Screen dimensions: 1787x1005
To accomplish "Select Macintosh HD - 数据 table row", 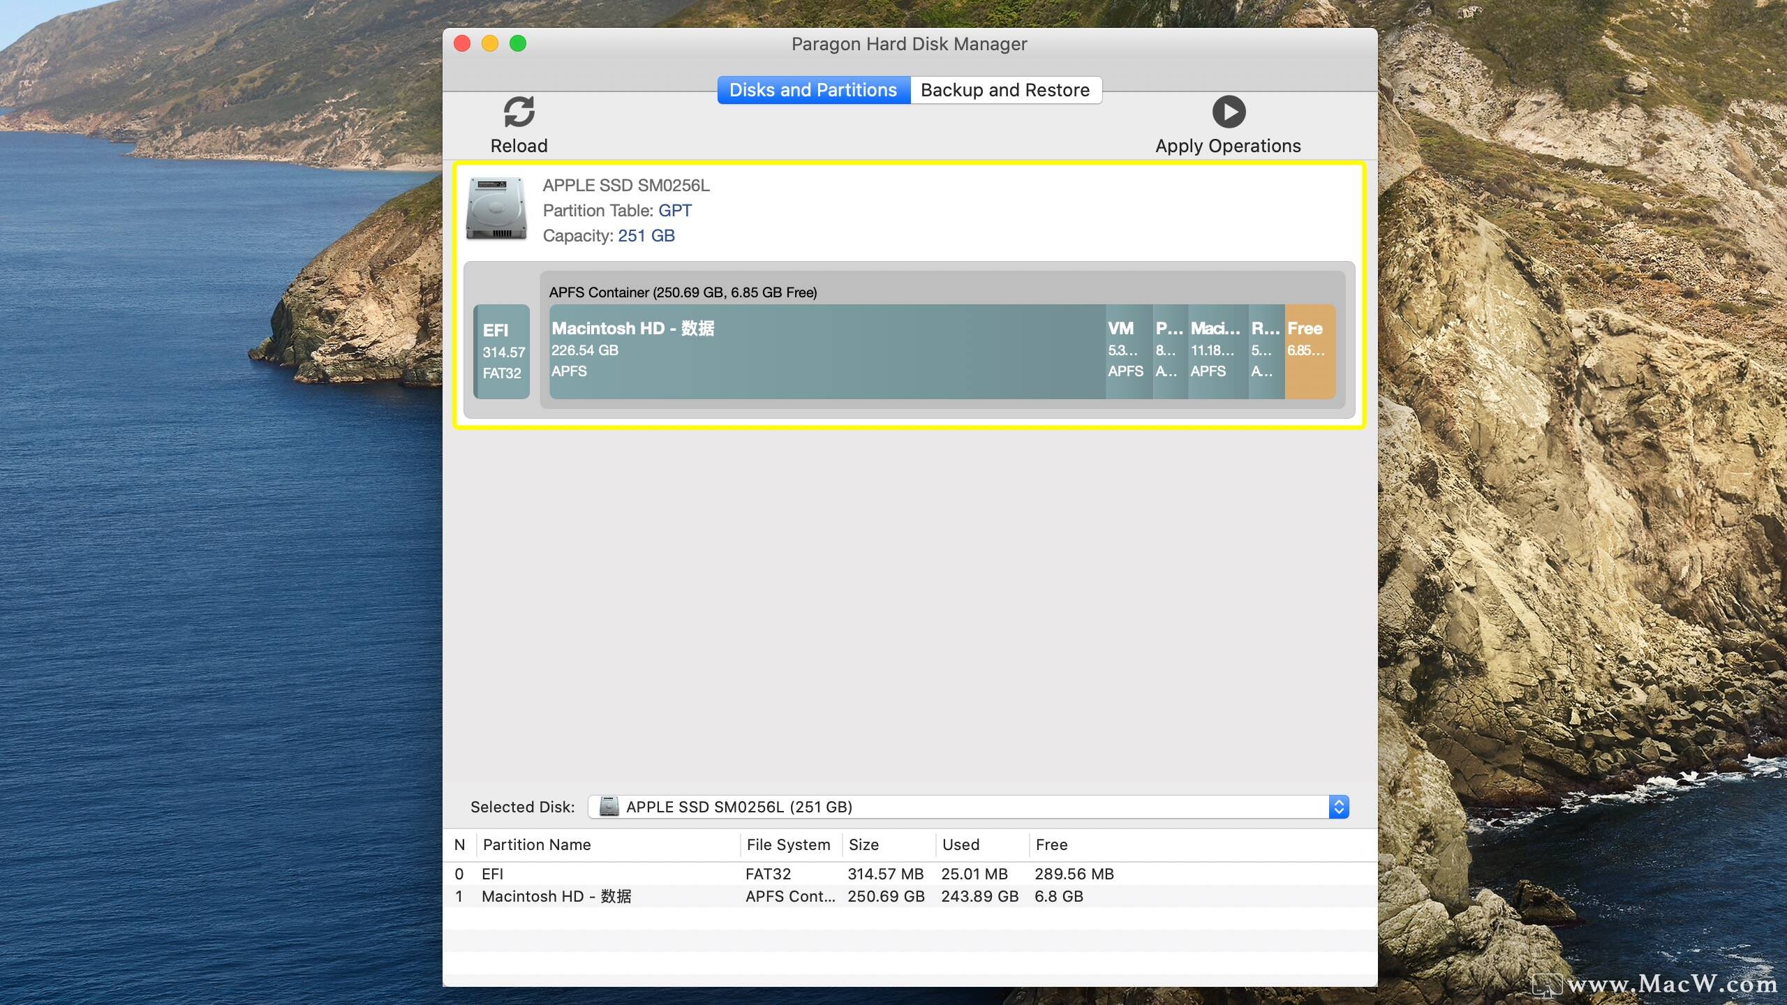I will tap(910, 896).
